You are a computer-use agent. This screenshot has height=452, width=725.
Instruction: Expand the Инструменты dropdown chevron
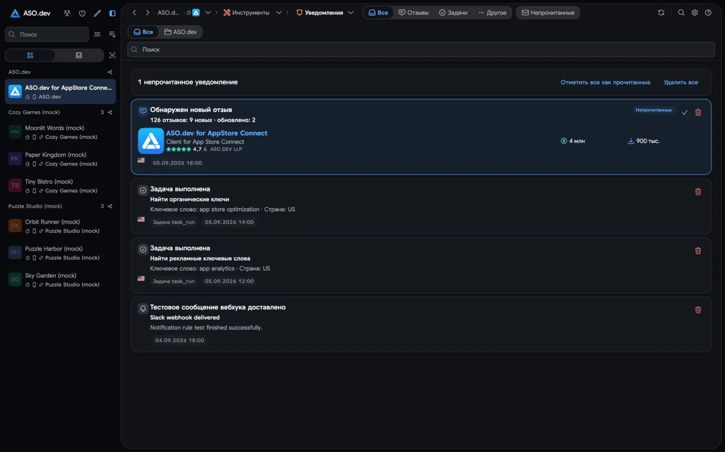pyautogui.click(x=279, y=13)
